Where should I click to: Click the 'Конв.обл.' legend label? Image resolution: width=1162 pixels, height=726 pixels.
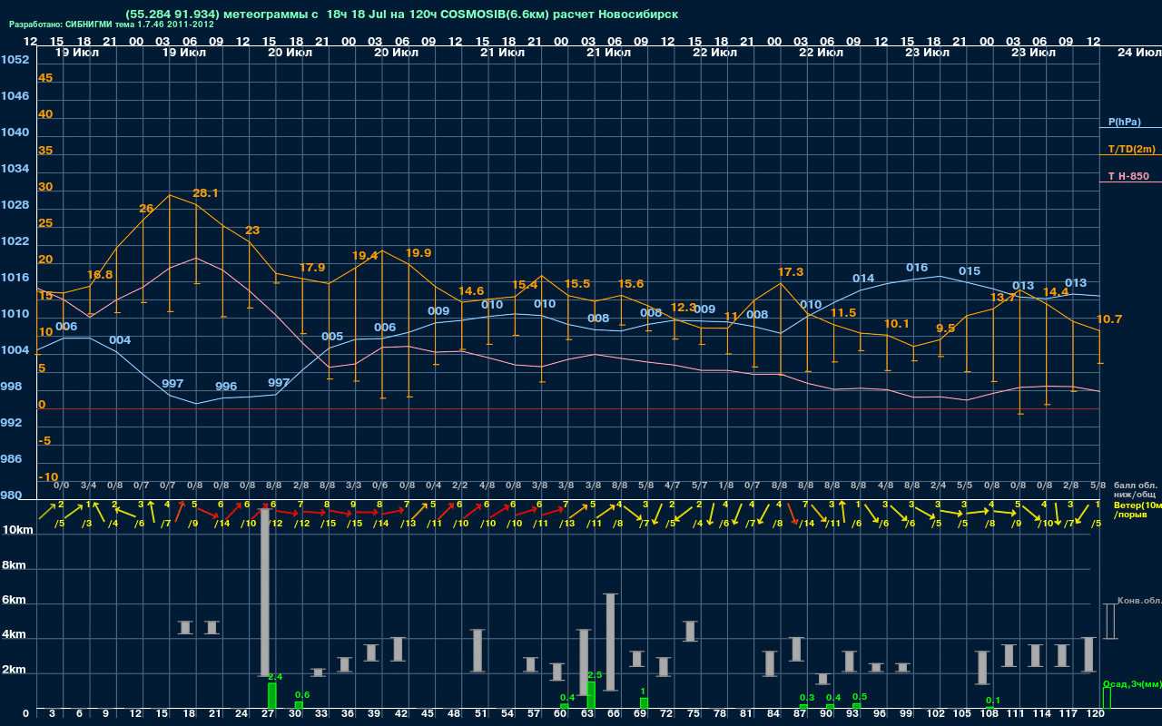pos(1138,601)
